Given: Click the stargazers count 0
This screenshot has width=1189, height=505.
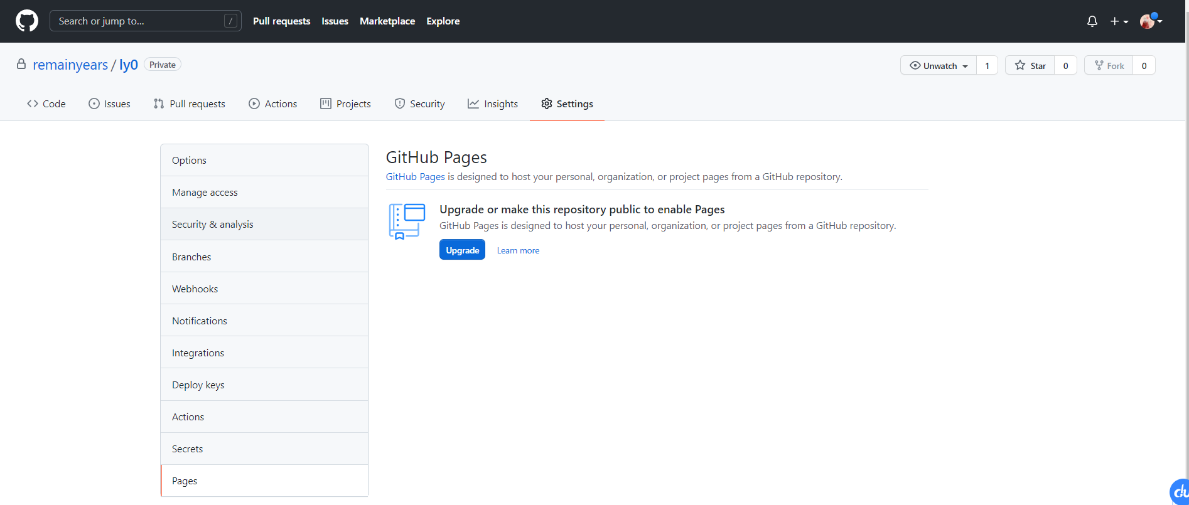Looking at the screenshot, I should point(1066,65).
